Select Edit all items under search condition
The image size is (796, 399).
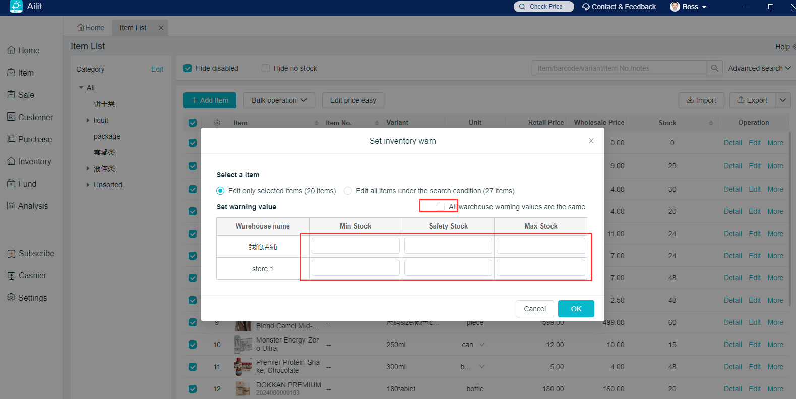tap(348, 191)
